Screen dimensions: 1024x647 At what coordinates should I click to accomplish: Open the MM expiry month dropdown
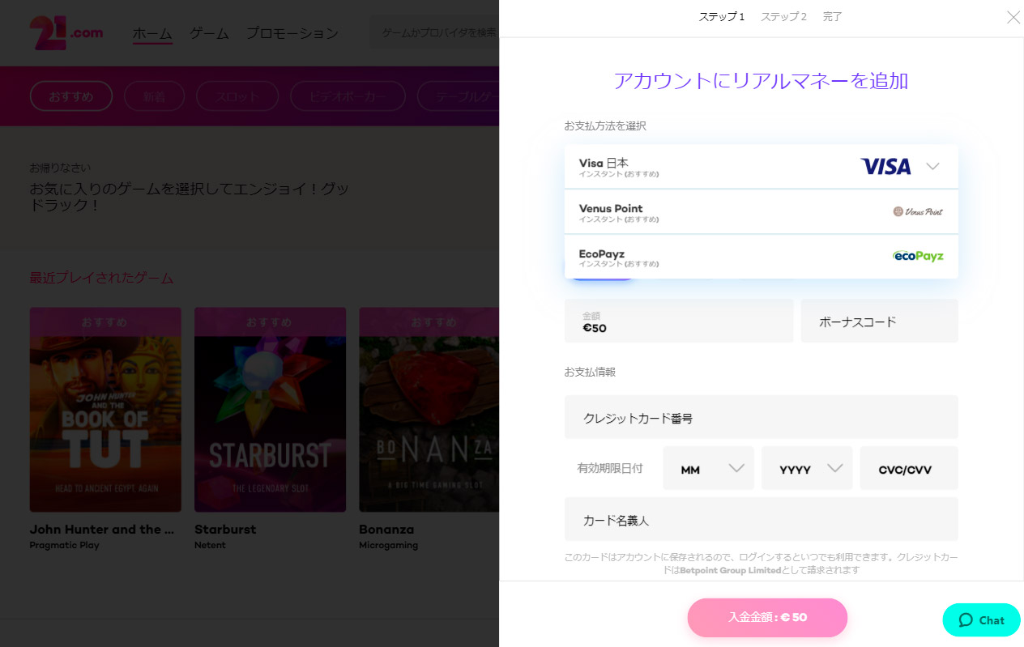708,468
